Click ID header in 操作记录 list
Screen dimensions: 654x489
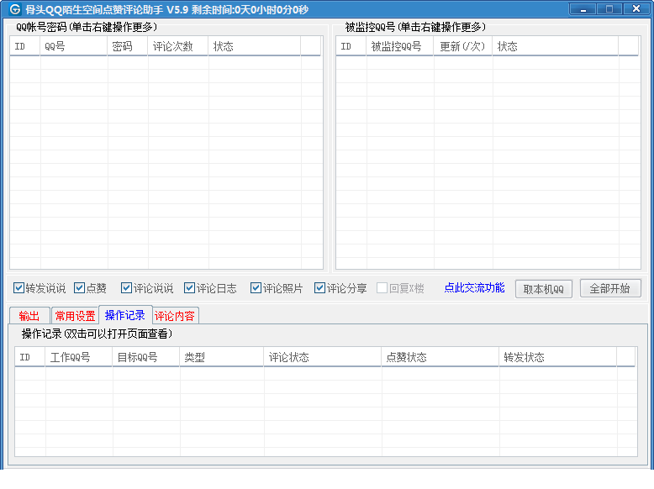click(x=29, y=357)
